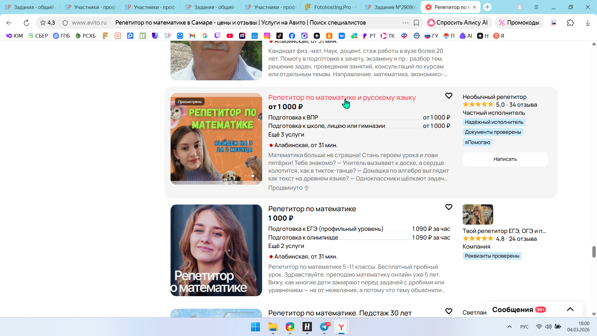Show hidden system tray icons
Viewport: 597px width, 336px height.
pos(509,327)
